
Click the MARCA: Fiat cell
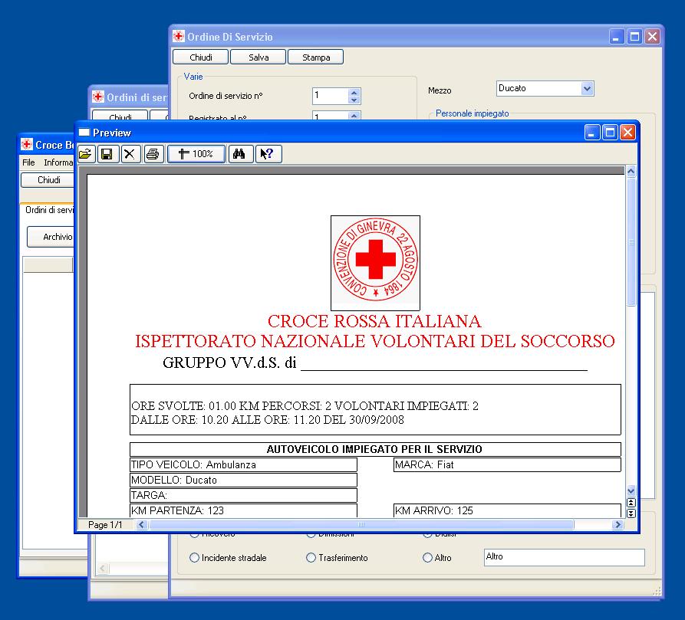tap(507, 464)
